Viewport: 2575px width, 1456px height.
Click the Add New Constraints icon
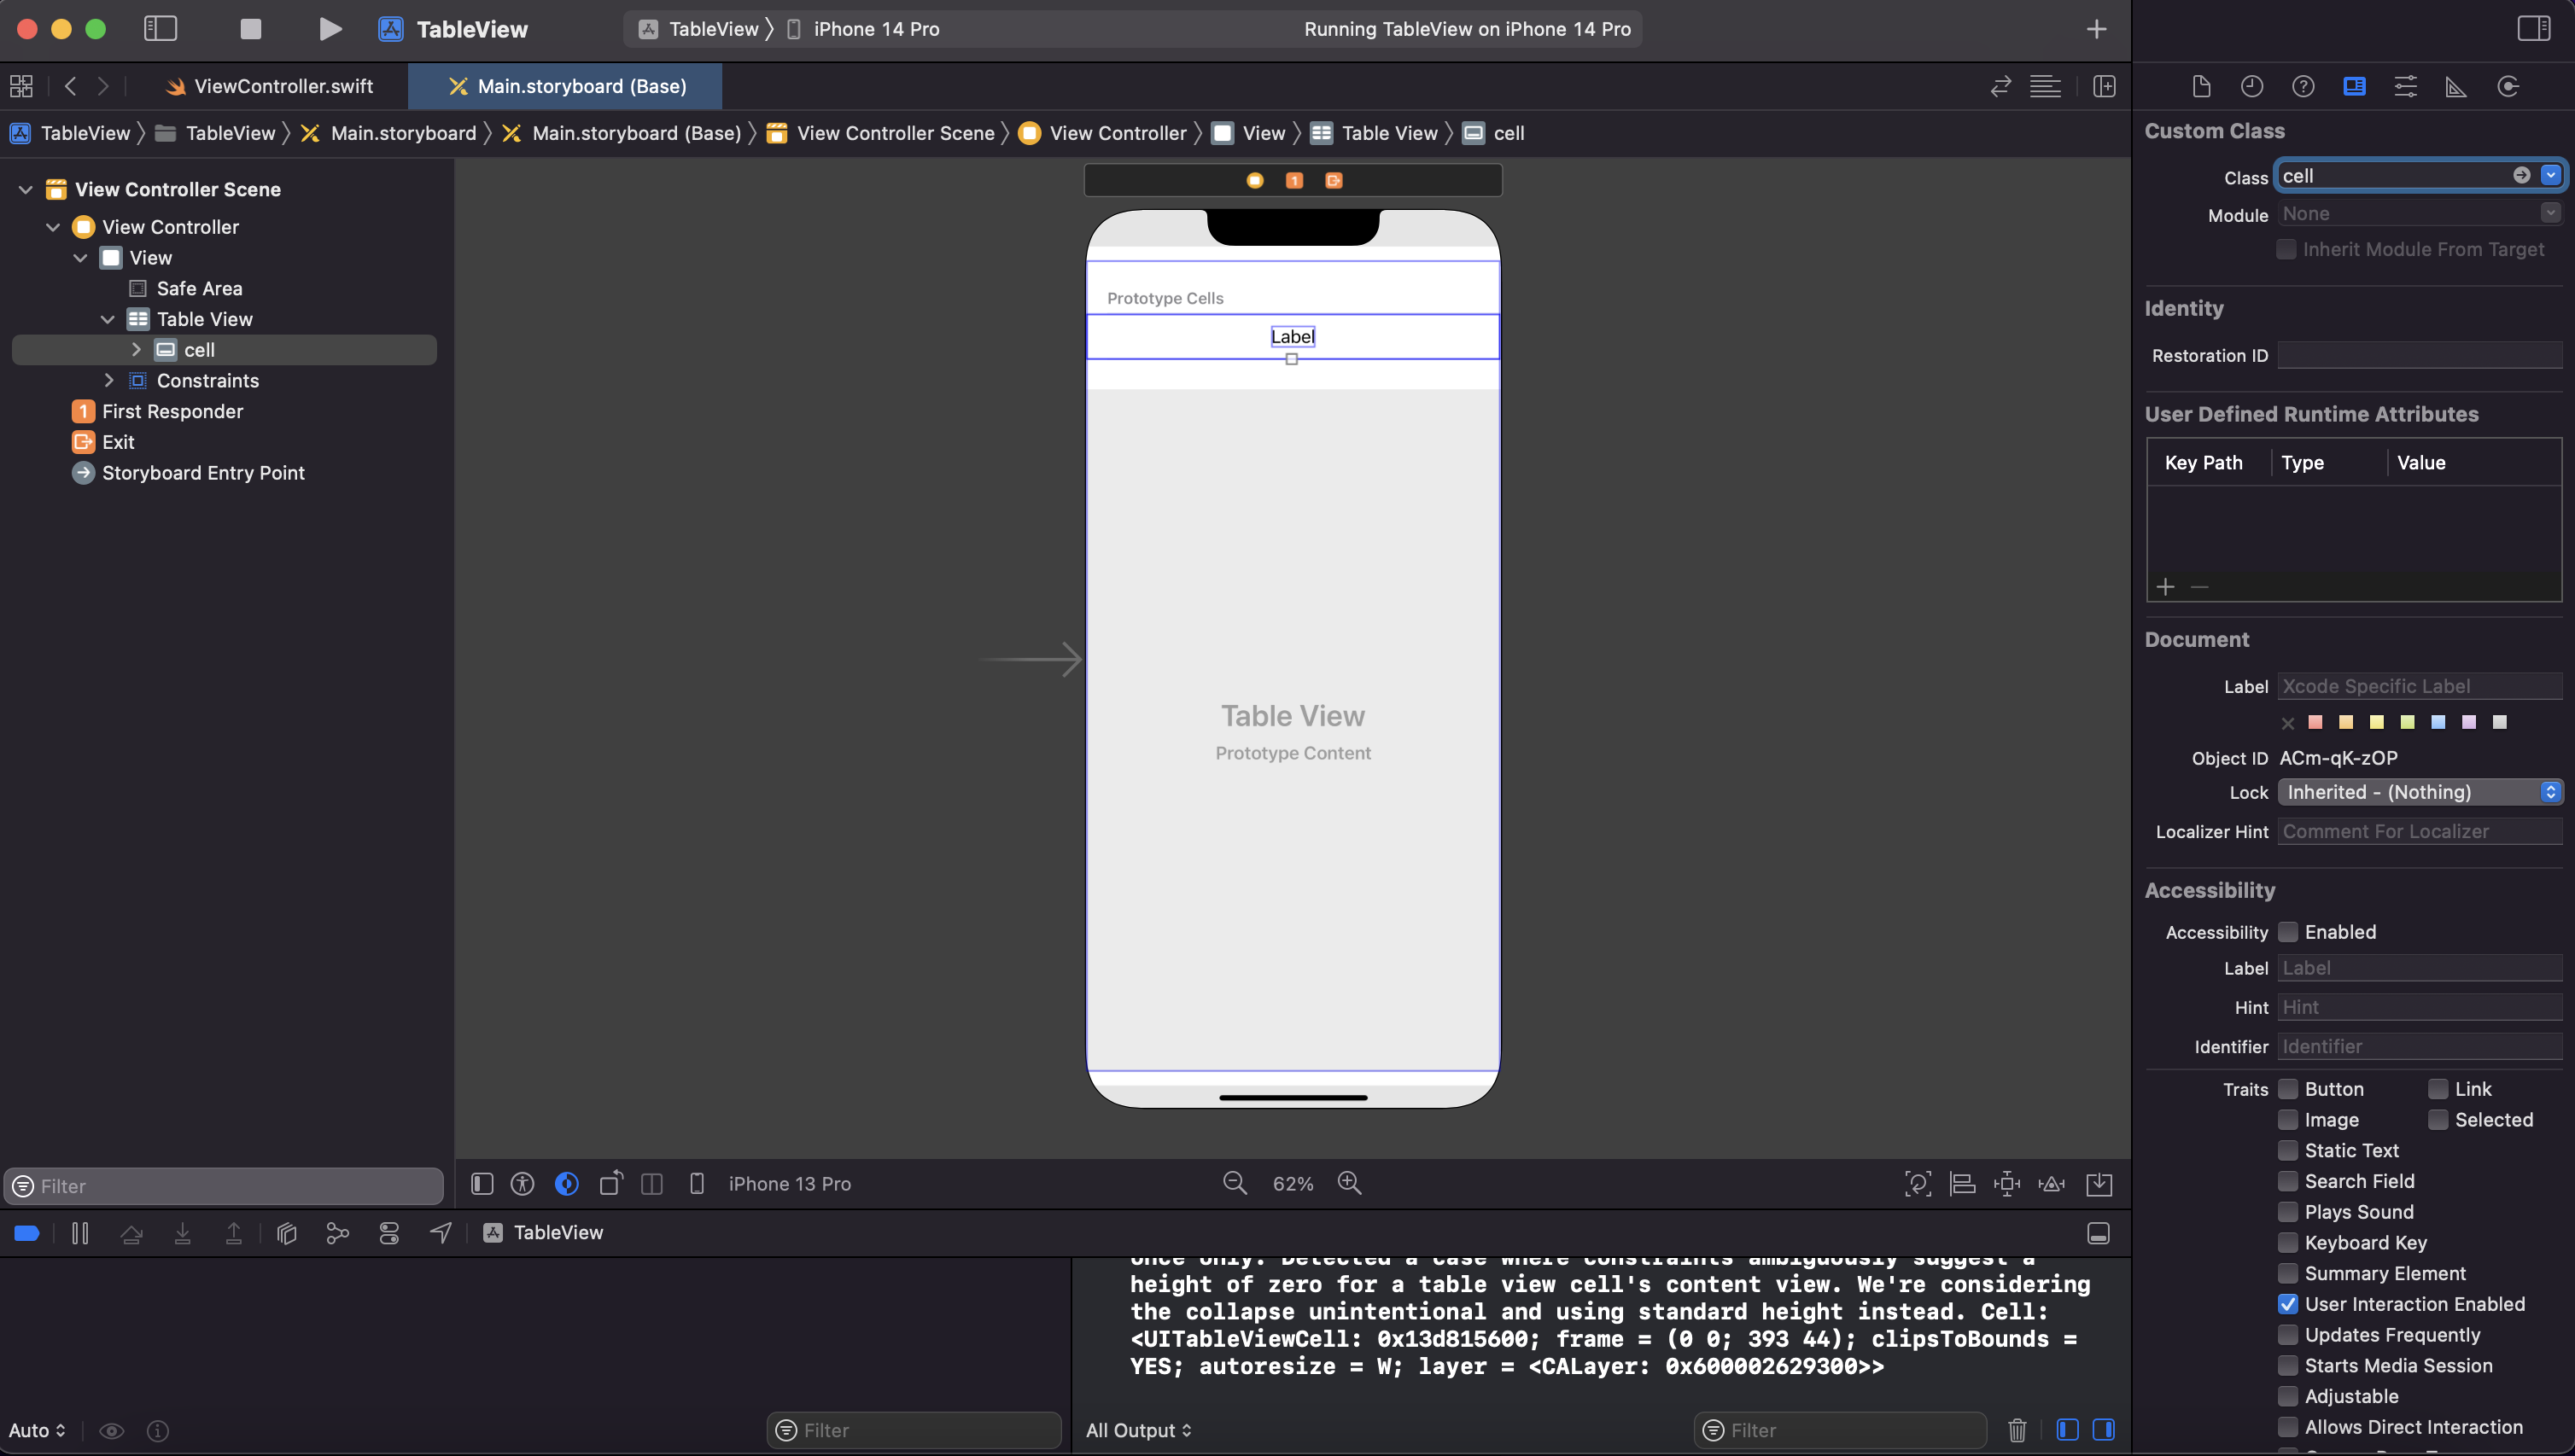(2006, 1184)
